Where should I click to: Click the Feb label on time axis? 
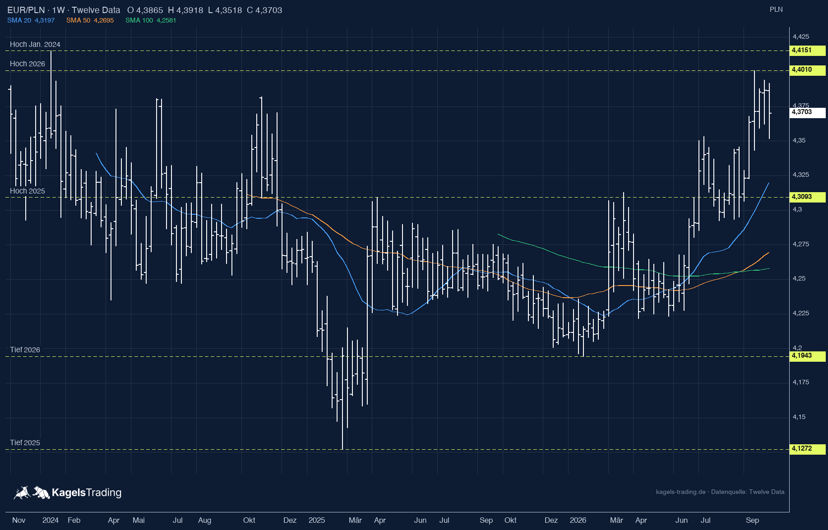click(x=74, y=520)
